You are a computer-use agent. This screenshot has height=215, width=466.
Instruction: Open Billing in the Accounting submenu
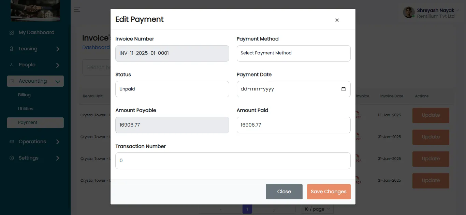pos(24,95)
